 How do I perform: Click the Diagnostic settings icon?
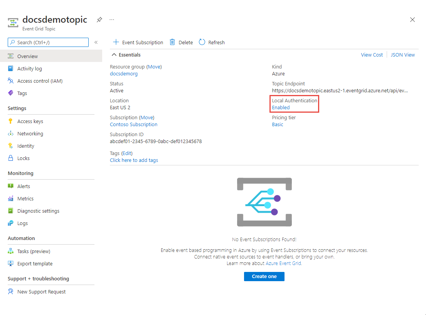coord(10,211)
